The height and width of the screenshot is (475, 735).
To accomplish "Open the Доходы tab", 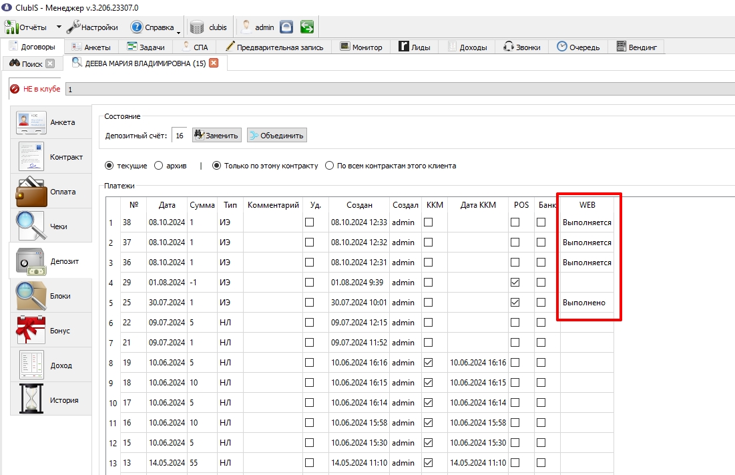I will [467, 47].
